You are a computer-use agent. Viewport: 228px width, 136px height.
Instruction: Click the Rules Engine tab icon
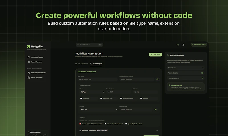point(91,64)
